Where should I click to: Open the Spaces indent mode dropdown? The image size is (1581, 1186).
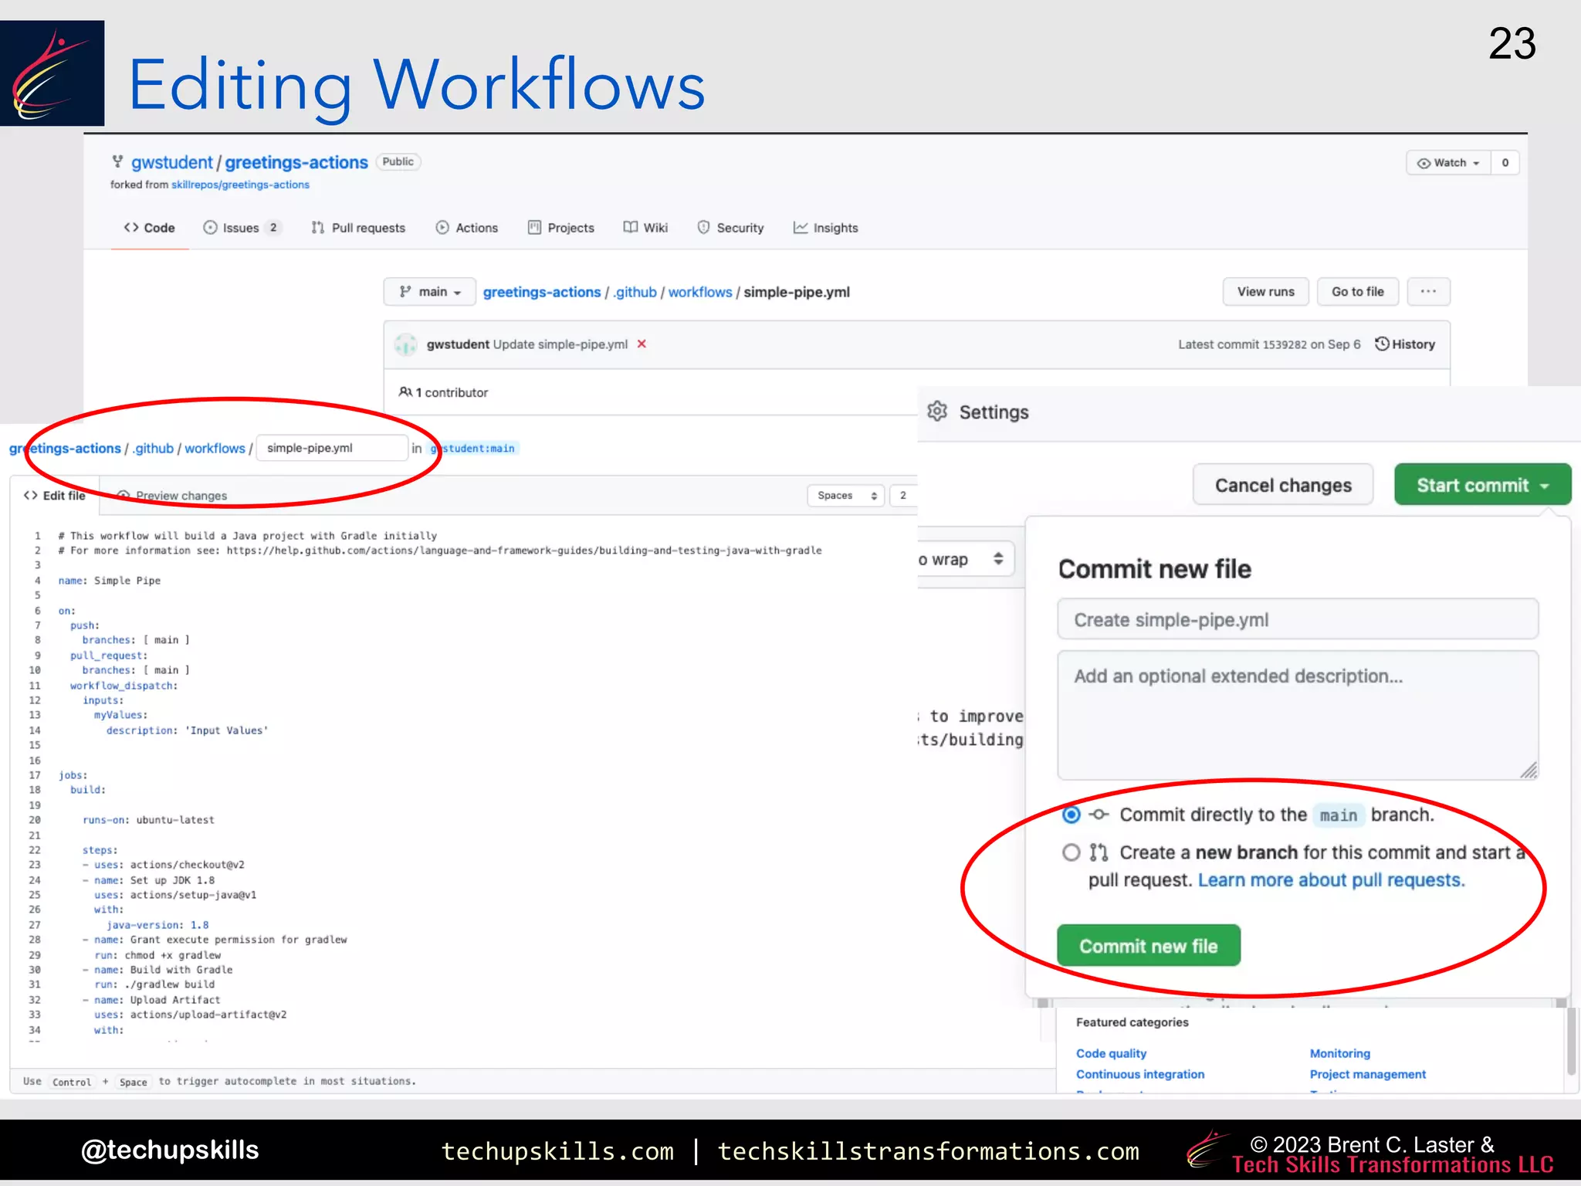(x=847, y=496)
